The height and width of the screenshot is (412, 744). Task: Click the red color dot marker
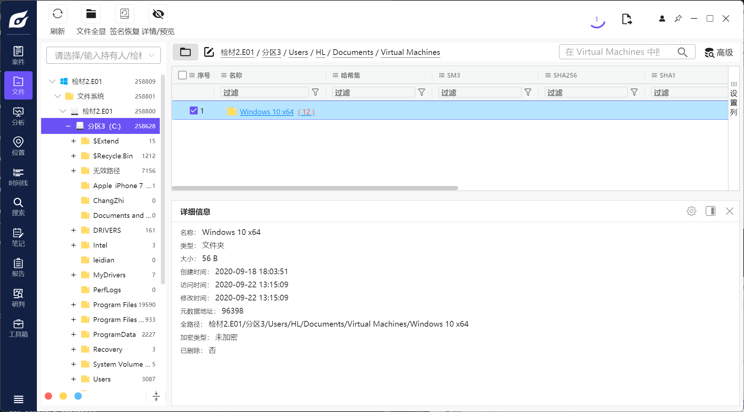coord(49,396)
